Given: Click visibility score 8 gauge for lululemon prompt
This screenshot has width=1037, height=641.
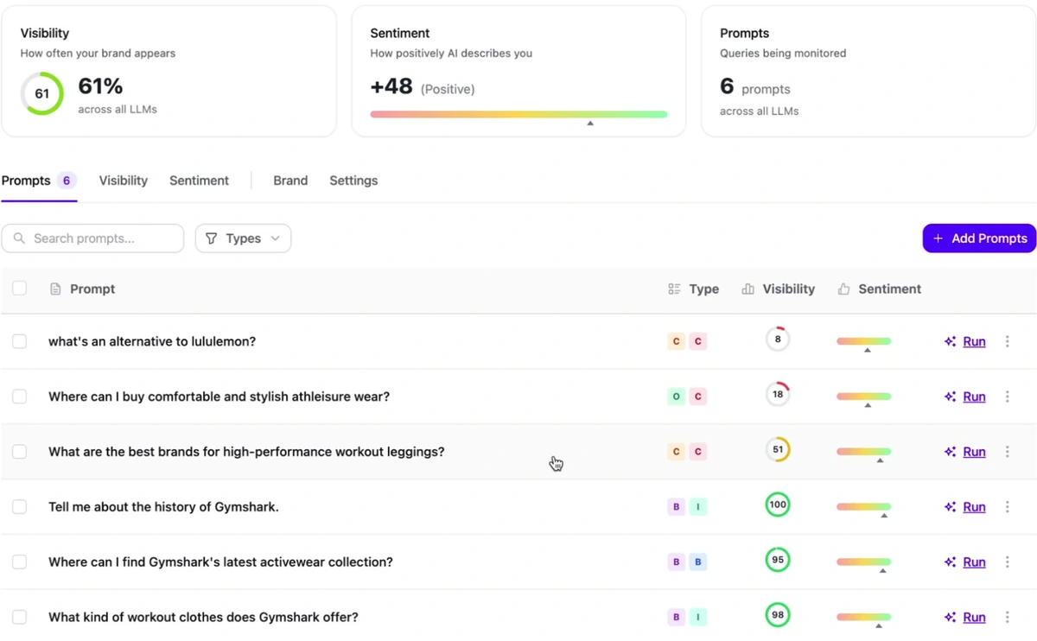Looking at the screenshot, I should pos(778,339).
